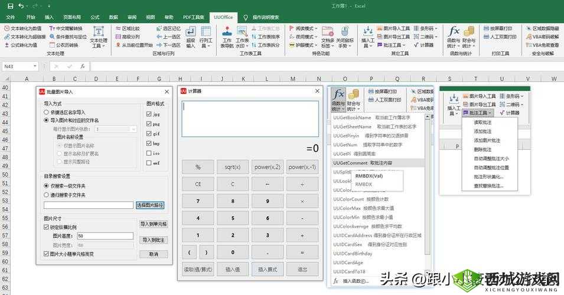
Task: Click 导入到批注 button
Action: point(154,240)
